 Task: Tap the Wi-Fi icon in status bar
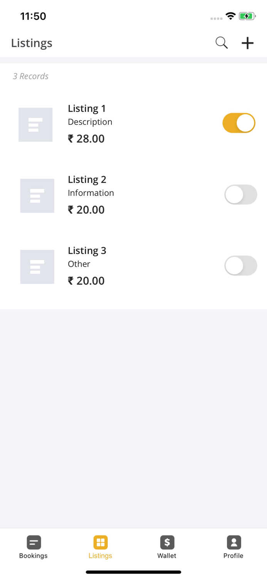[x=230, y=16]
